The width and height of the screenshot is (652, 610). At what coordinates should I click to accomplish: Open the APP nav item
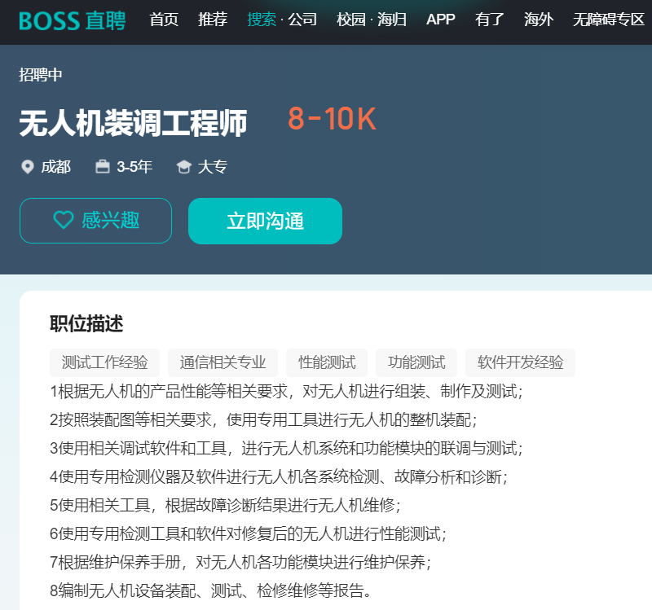(440, 20)
